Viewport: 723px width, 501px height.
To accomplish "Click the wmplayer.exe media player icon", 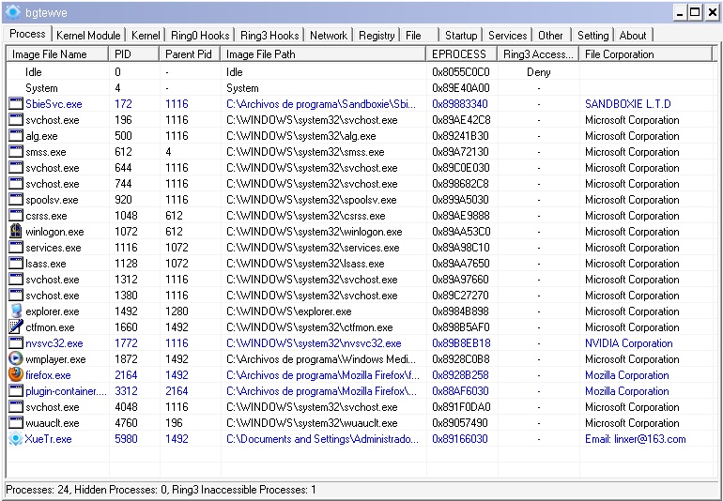I will click(16, 358).
